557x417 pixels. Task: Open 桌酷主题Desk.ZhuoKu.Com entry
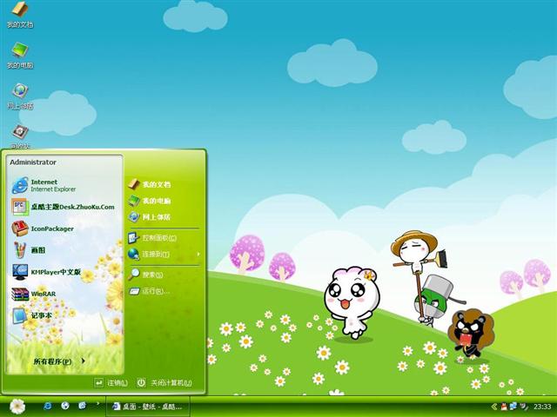pos(65,207)
